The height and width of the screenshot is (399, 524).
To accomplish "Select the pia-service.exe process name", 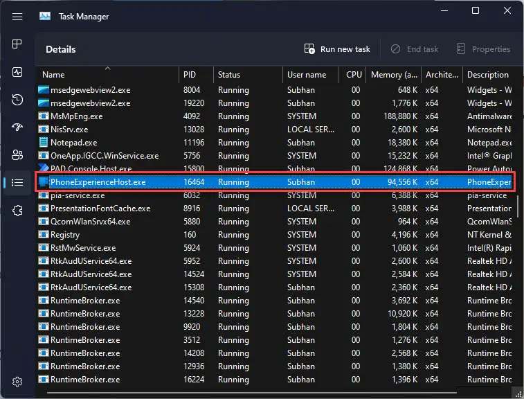I will [78, 195].
